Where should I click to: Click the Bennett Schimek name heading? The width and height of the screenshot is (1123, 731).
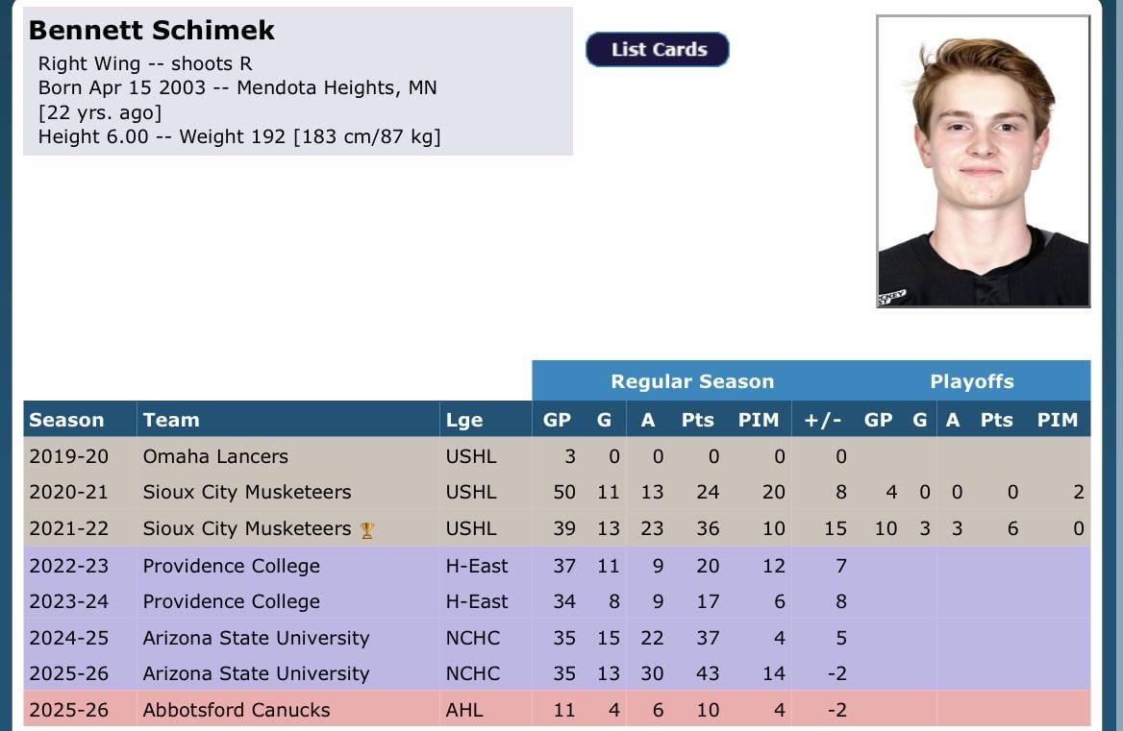tap(152, 31)
